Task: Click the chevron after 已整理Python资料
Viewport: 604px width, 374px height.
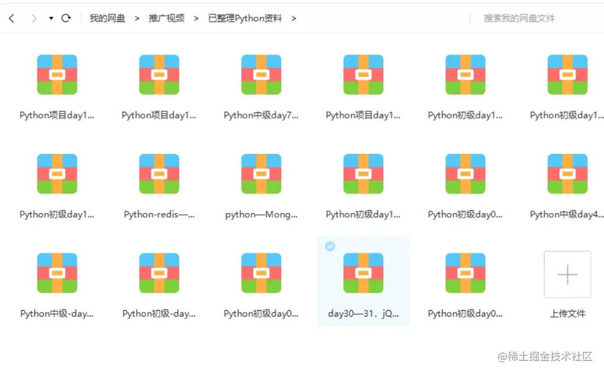Action: click(294, 18)
